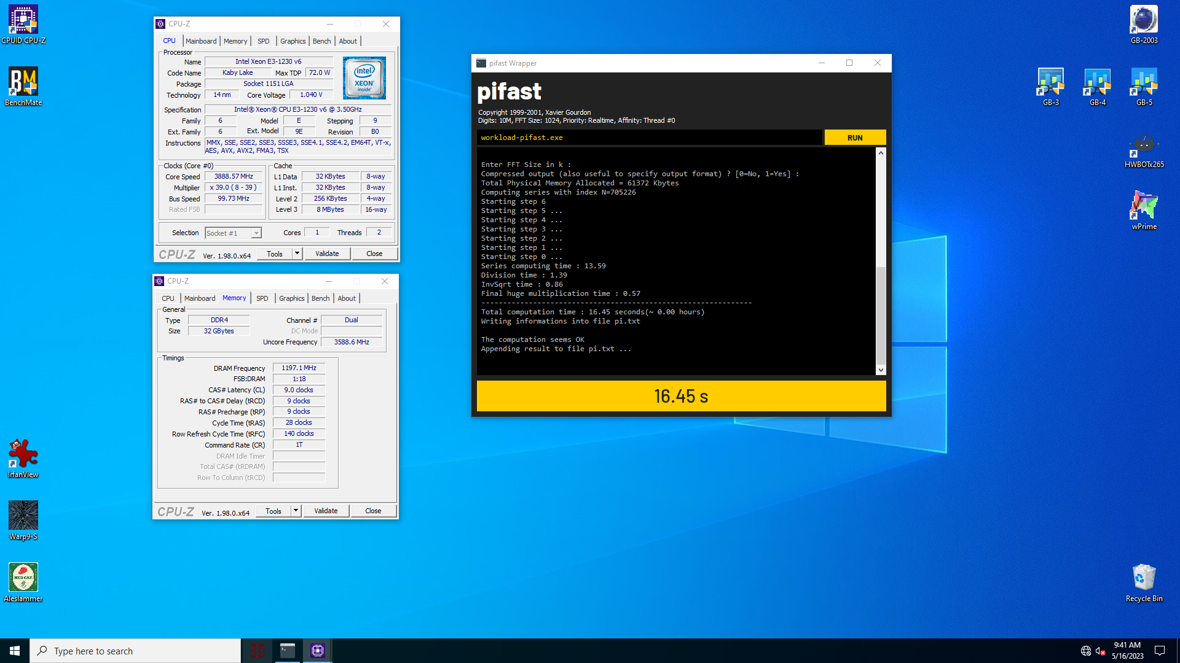Image resolution: width=1180 pixels, height=663 pixels.
Task: Click the Uncore Frequency value 3588.6 MHz
Action: pos(352,342)
